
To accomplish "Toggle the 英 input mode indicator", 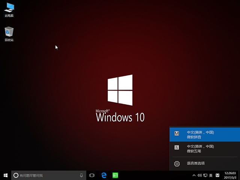I will (211, 175).
